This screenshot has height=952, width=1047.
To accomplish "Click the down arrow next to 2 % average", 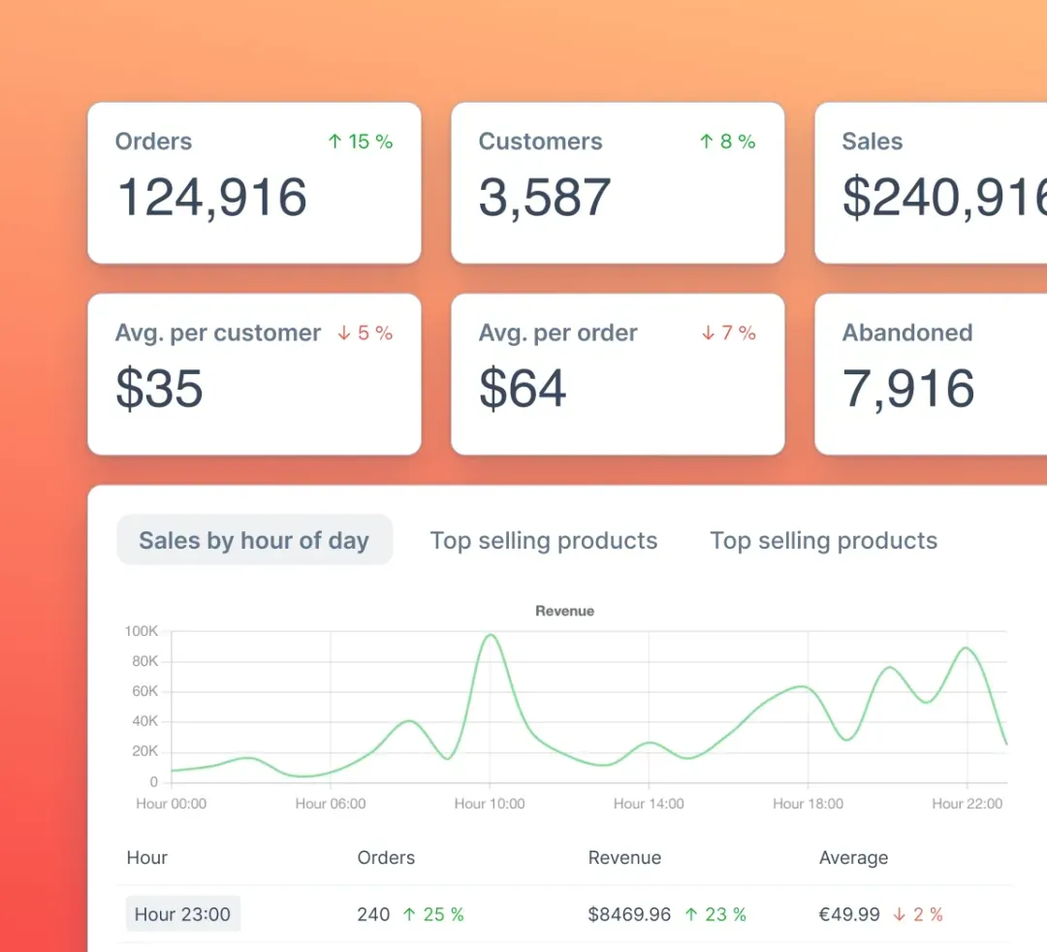I will tap(900, 914).
